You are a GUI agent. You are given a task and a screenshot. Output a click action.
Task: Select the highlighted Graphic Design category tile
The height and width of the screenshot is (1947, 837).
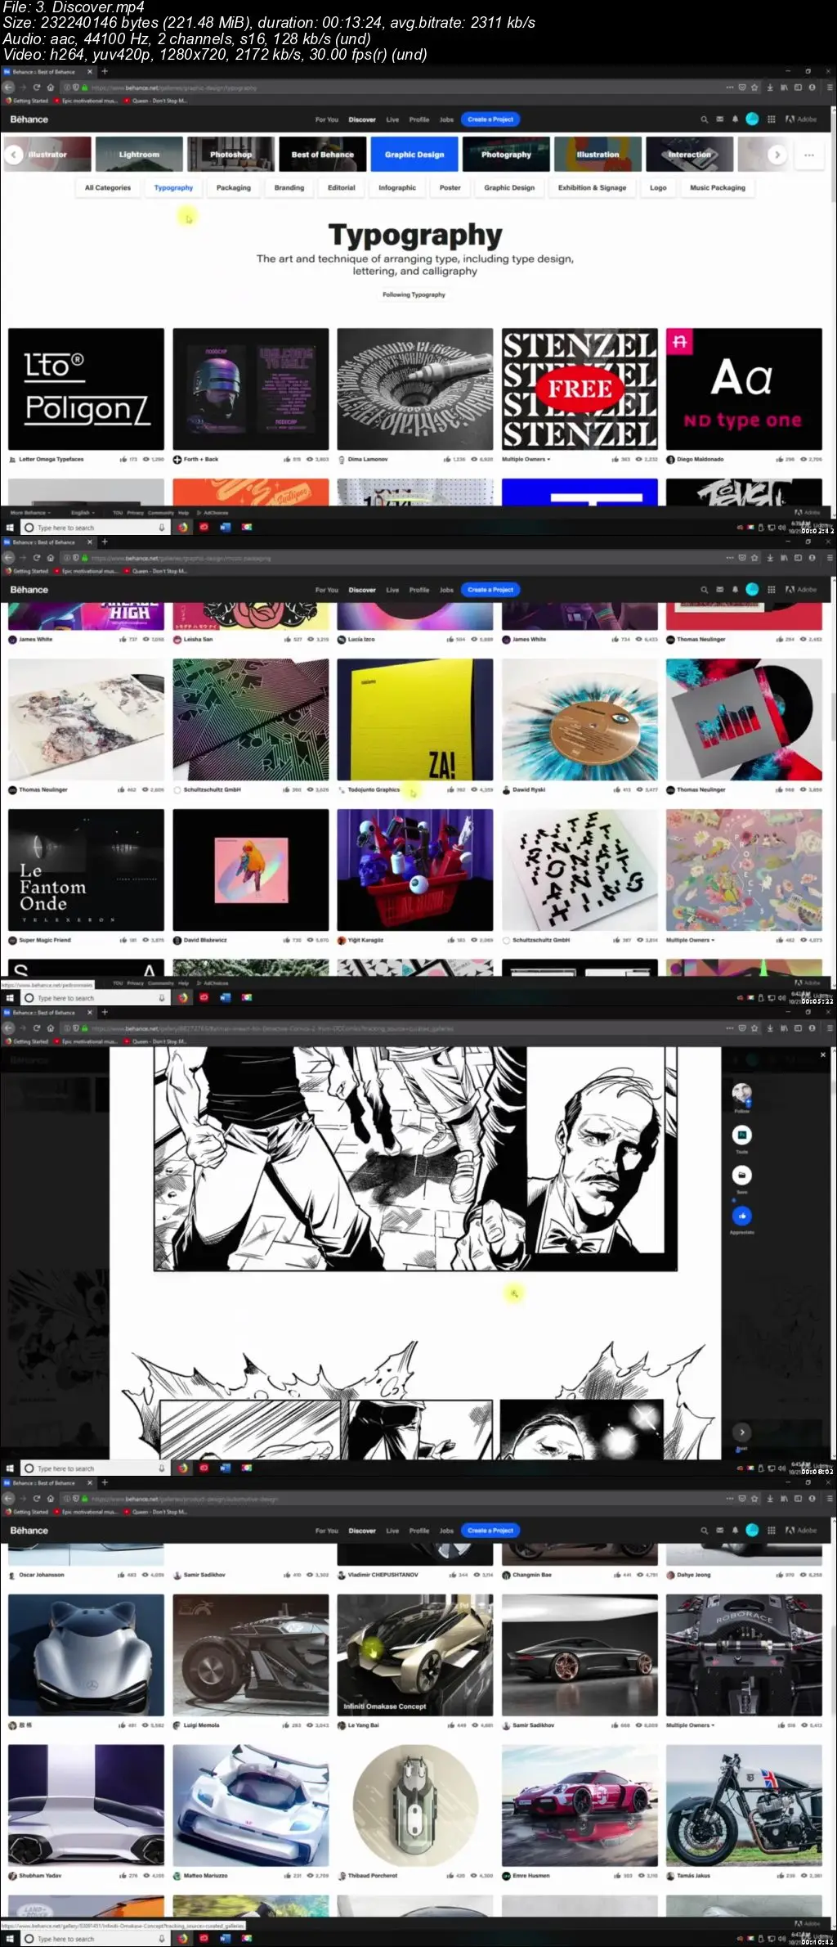[414, 154]
